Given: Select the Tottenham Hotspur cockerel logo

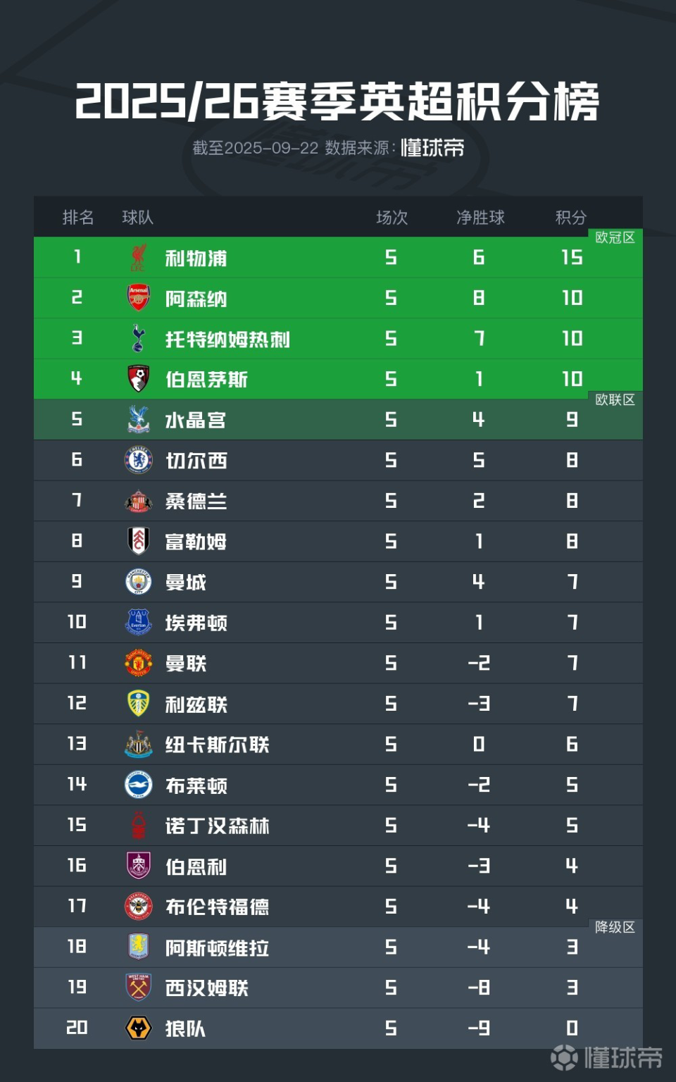Looking at the screenshot, I should pos(139,339).
